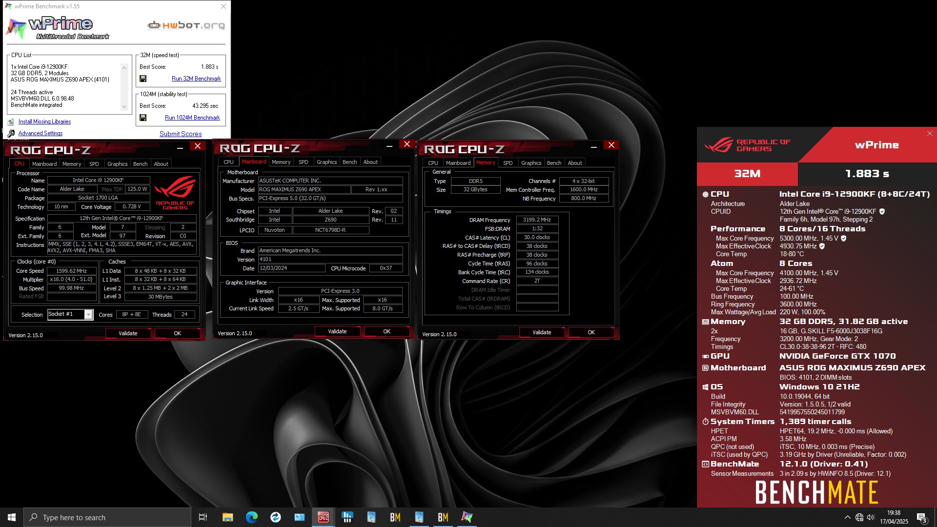Click the save icon under 1024M Best Score

point(143,118)
